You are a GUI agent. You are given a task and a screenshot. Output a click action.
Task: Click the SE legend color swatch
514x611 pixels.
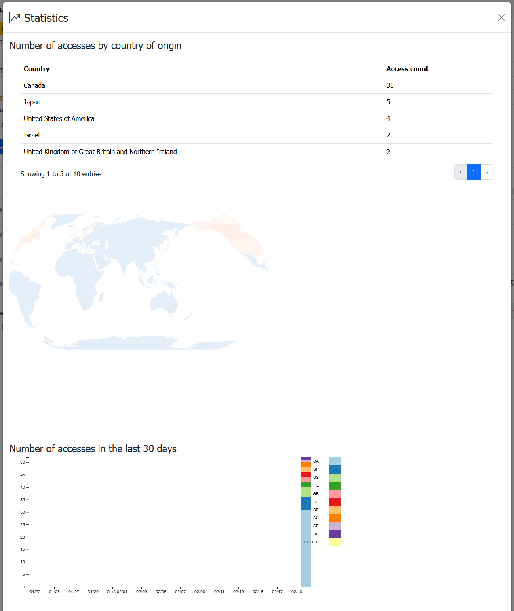click(335, 526)
